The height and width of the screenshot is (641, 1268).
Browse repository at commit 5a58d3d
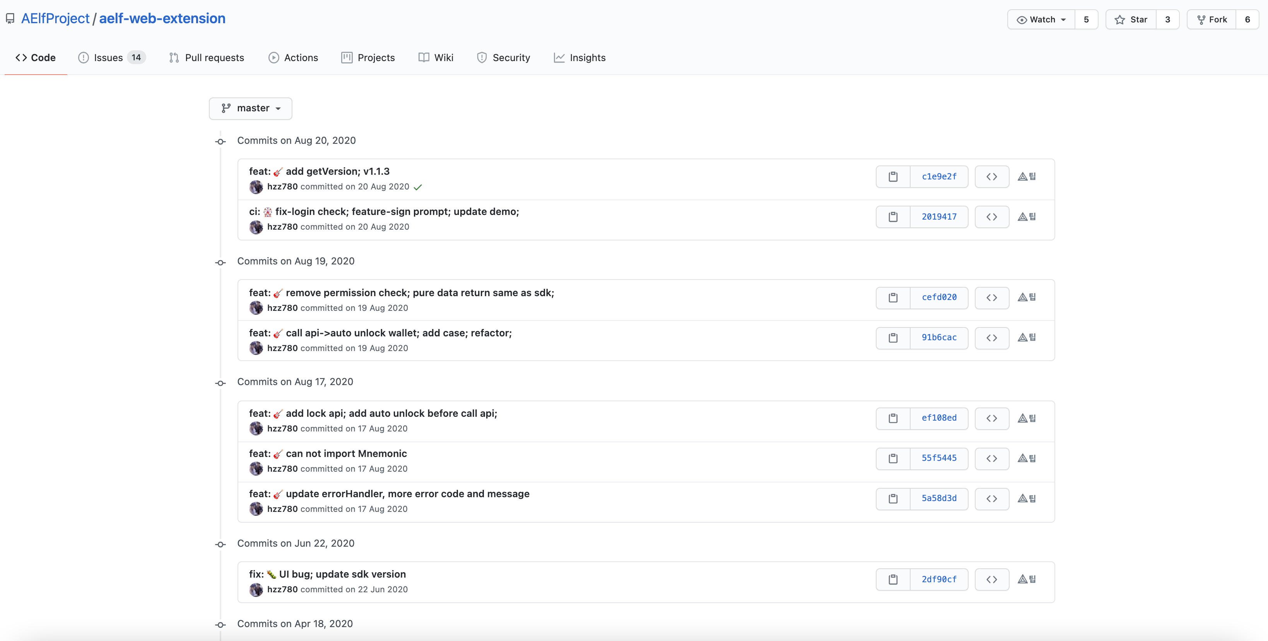[992, 499]
